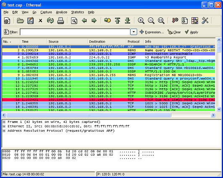Apply the display filter
223x178 pixels.
tap(192, 32)
